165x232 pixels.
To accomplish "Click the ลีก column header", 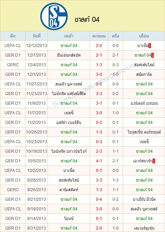I will [13, 36].
